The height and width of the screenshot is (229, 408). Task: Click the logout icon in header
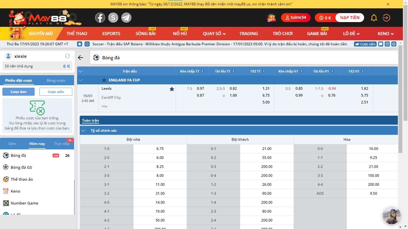386,18
